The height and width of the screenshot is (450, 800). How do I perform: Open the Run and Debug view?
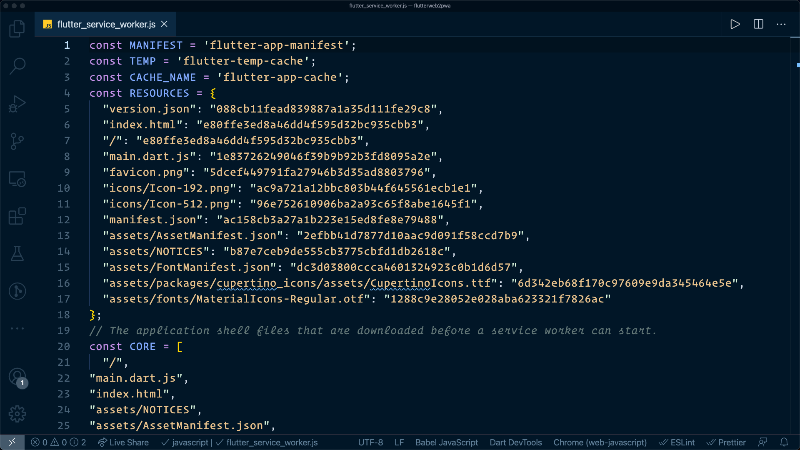[17, 104]
